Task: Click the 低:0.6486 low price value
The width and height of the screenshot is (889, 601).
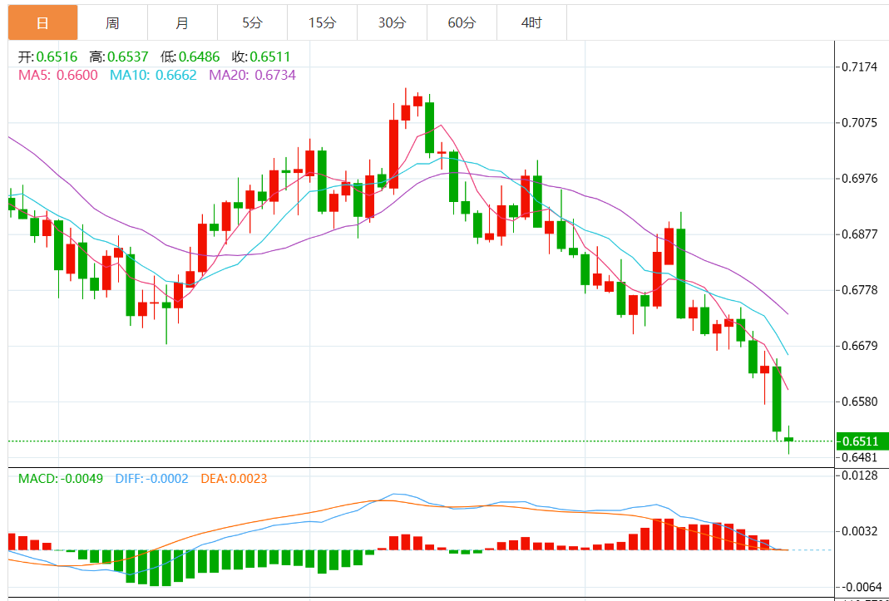Action: pyautogui.click(x=190, y=57)
